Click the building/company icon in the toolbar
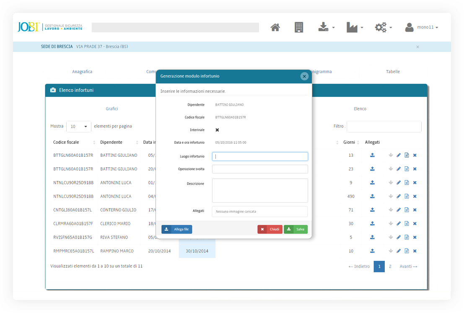This screenshot has width=464, height=313. (298, 27)
